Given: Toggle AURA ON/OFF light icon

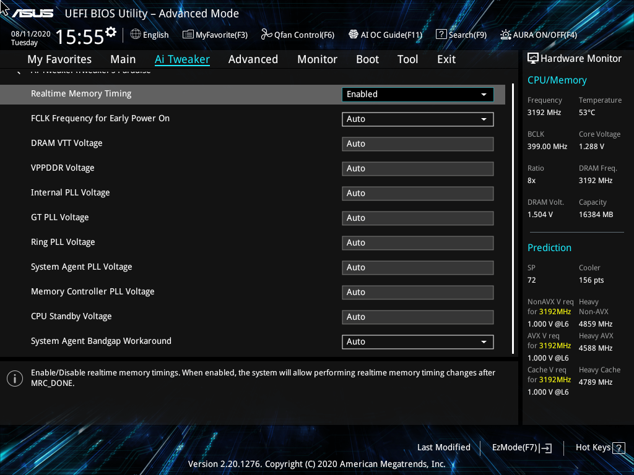Looking at the screenshot, I should click(x=505, y=35).
